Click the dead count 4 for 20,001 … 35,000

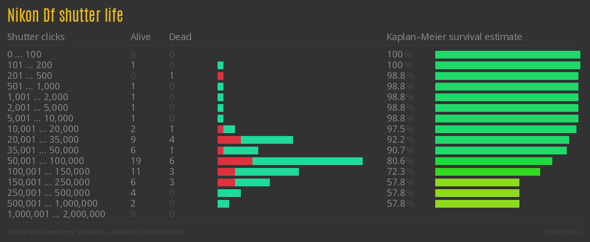[172, 140]
